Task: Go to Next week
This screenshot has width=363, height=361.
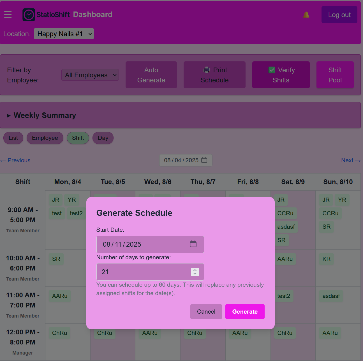Action: 351,160
